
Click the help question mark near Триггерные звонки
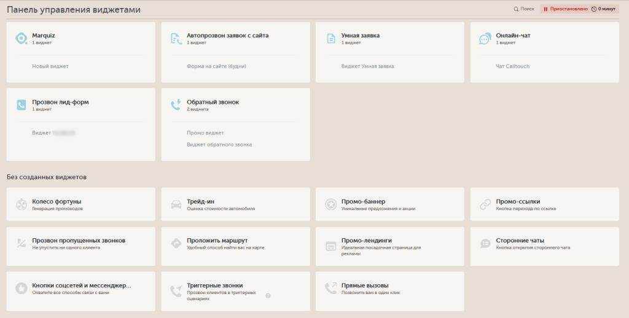[268, 296]
